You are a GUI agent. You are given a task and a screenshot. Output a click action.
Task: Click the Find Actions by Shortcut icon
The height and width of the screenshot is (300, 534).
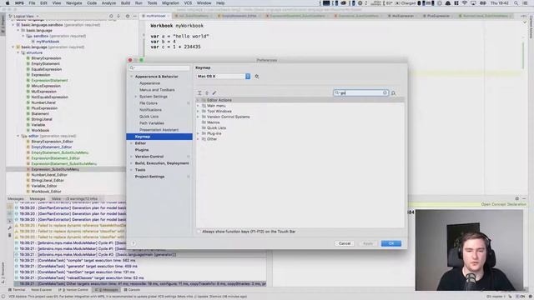[393, 93]
